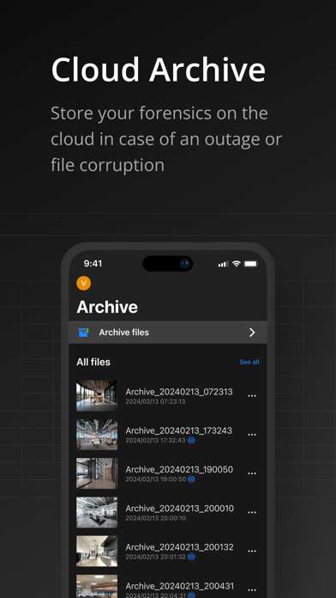The height and width of the screenshot is (598, 336).
Task: Open the Archive files row
Action: (x=168, y=333)
